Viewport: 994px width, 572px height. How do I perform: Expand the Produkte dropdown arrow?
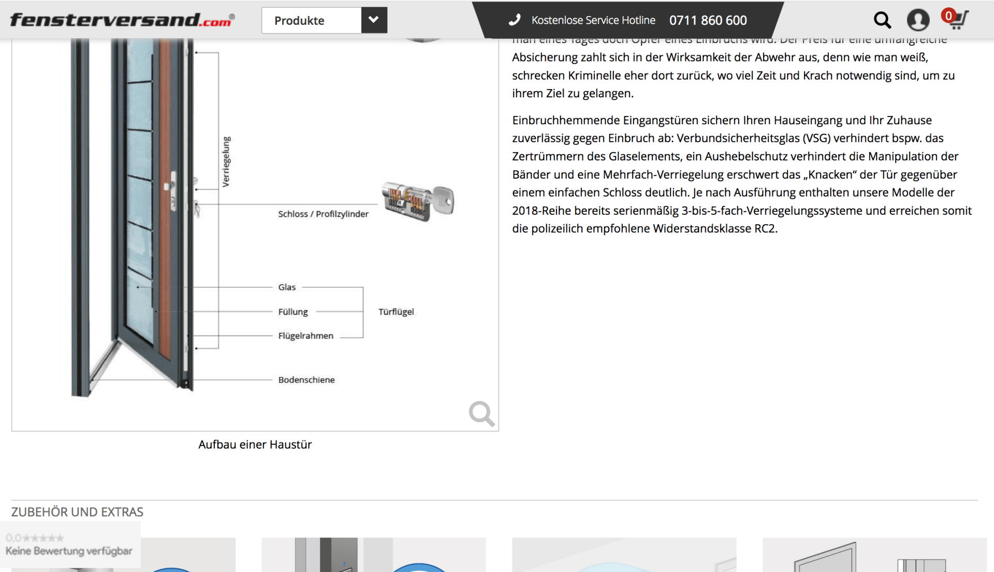coord(374,20)
